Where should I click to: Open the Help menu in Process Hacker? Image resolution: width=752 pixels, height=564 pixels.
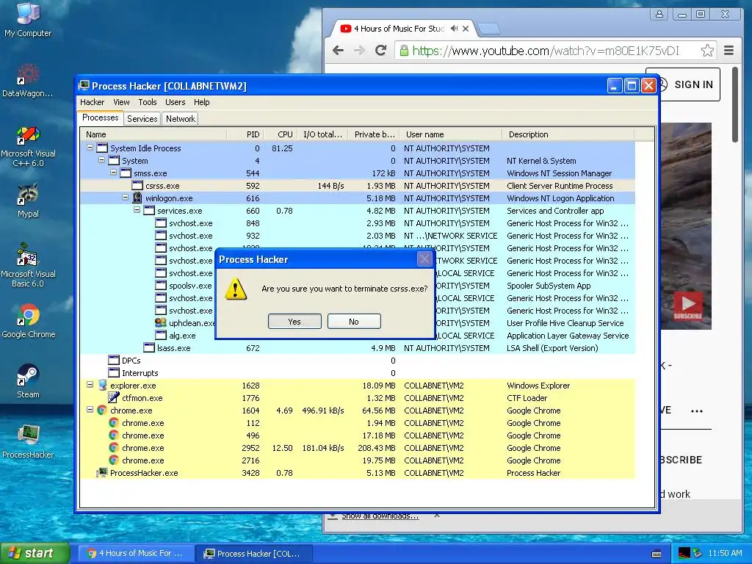pos(201,102)
